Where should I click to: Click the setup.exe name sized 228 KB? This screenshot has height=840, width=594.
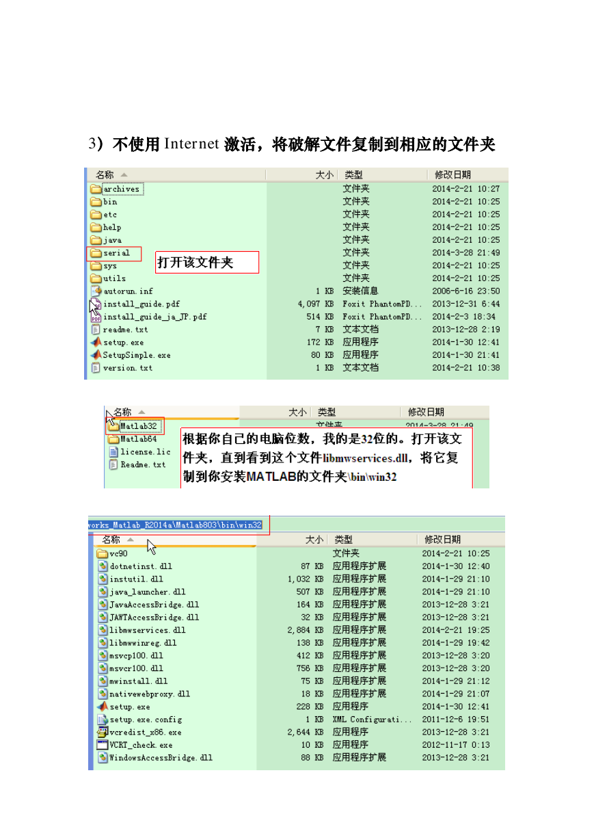coord(130,707)
